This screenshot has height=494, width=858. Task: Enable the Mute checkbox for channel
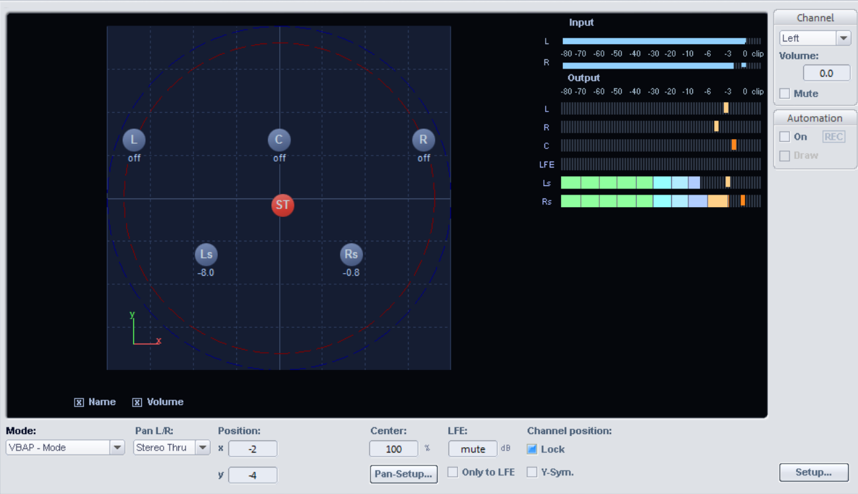click(785, 94)
